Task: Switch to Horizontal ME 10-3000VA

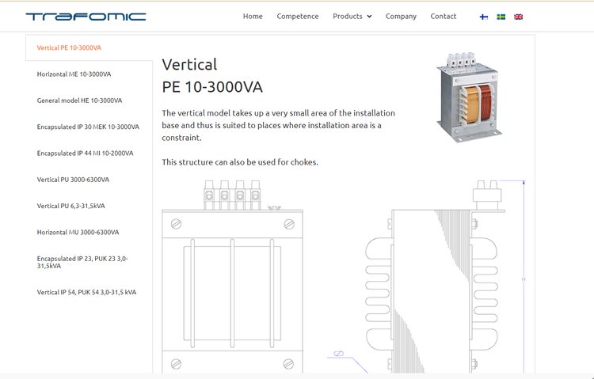Action: tap(74, 74)
